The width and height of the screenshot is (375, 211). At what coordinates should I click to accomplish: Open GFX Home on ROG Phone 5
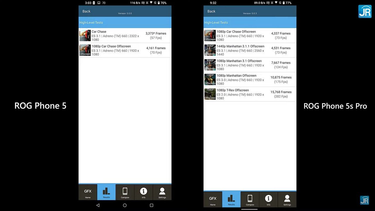click(88, 192)
